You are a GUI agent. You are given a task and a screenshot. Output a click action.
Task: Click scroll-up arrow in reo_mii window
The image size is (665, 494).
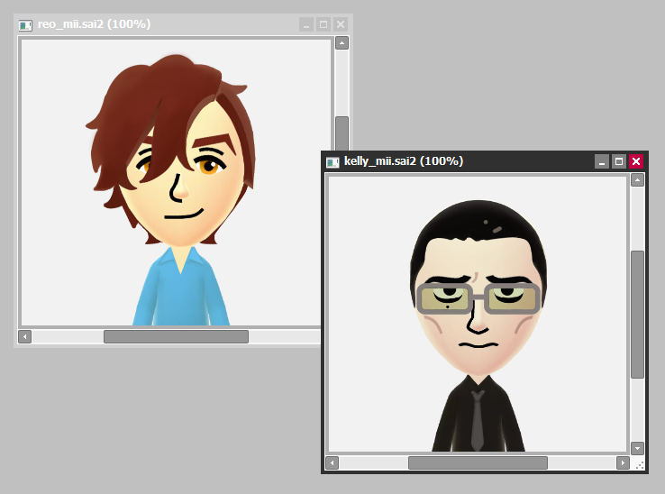[342, 43]
